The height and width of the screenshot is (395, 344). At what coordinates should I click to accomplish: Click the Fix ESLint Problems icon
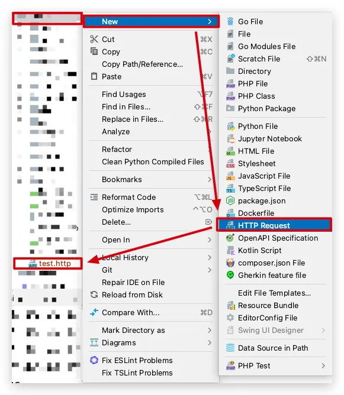[94, 360]
